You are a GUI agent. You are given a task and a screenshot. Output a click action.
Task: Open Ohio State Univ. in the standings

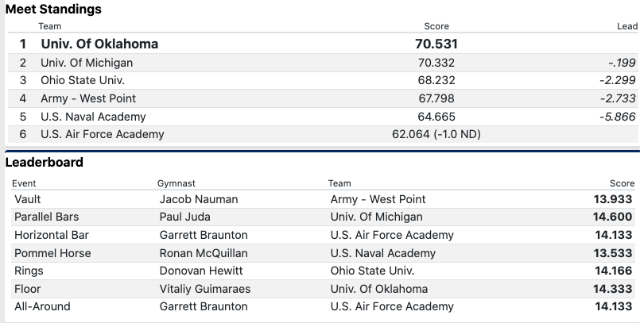83,80
